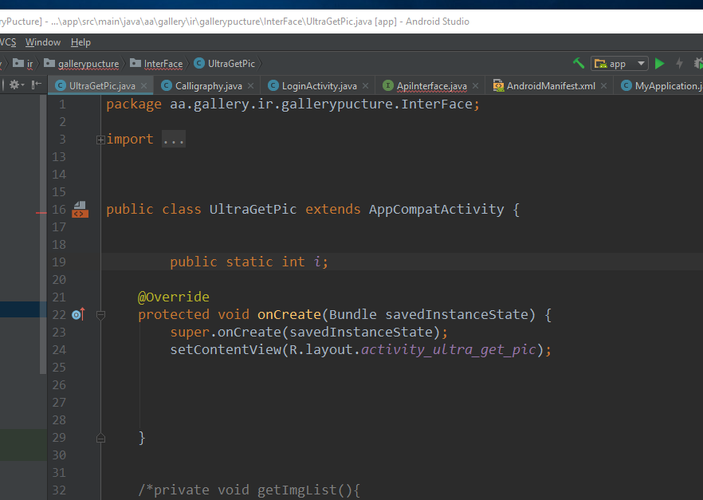Viewport: 703px width, 500px height.
Task: Click the Apply Changes lightning bolt icon
Action: pyautogui.click(x=679, y=64)
